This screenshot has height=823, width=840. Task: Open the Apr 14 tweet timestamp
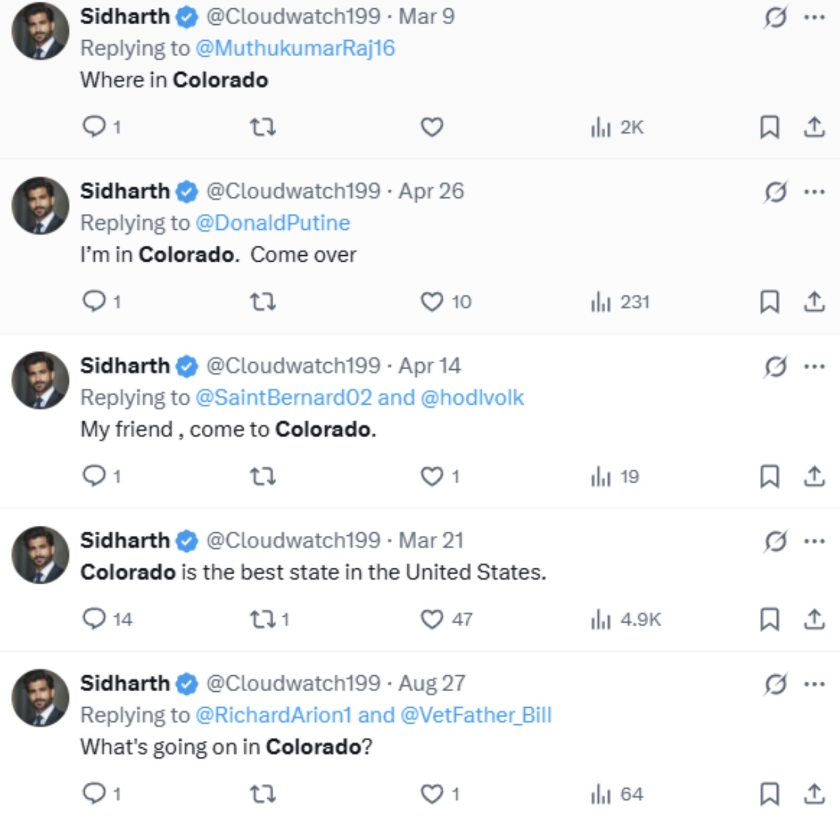tap(430, 366)
